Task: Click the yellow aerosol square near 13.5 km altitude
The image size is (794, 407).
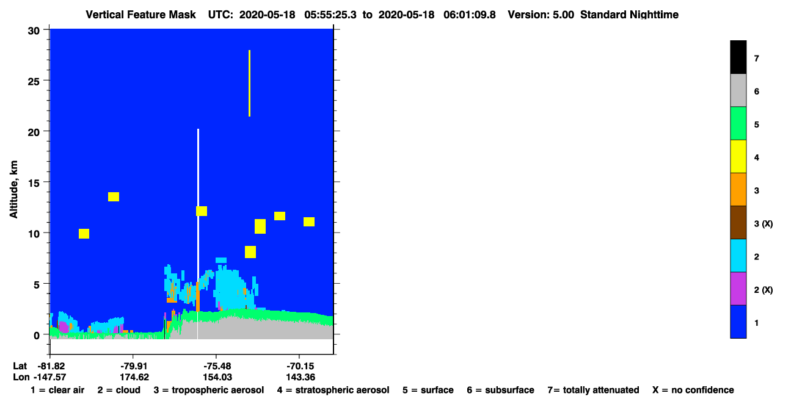Action: pos(114,196)
